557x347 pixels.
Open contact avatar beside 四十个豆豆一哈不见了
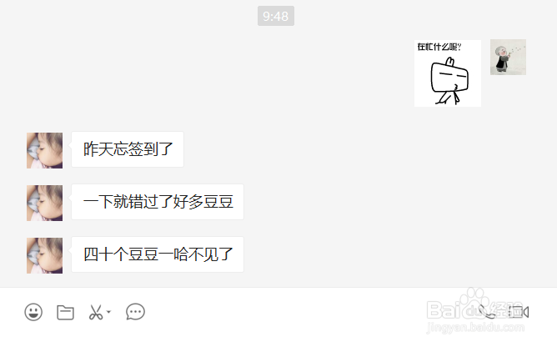pos(44,255)
